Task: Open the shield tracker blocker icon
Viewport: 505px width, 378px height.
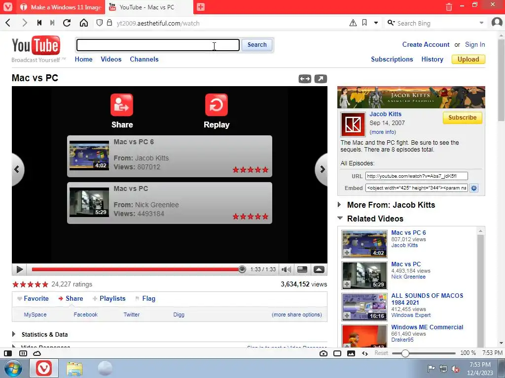Action: (100, 23)
